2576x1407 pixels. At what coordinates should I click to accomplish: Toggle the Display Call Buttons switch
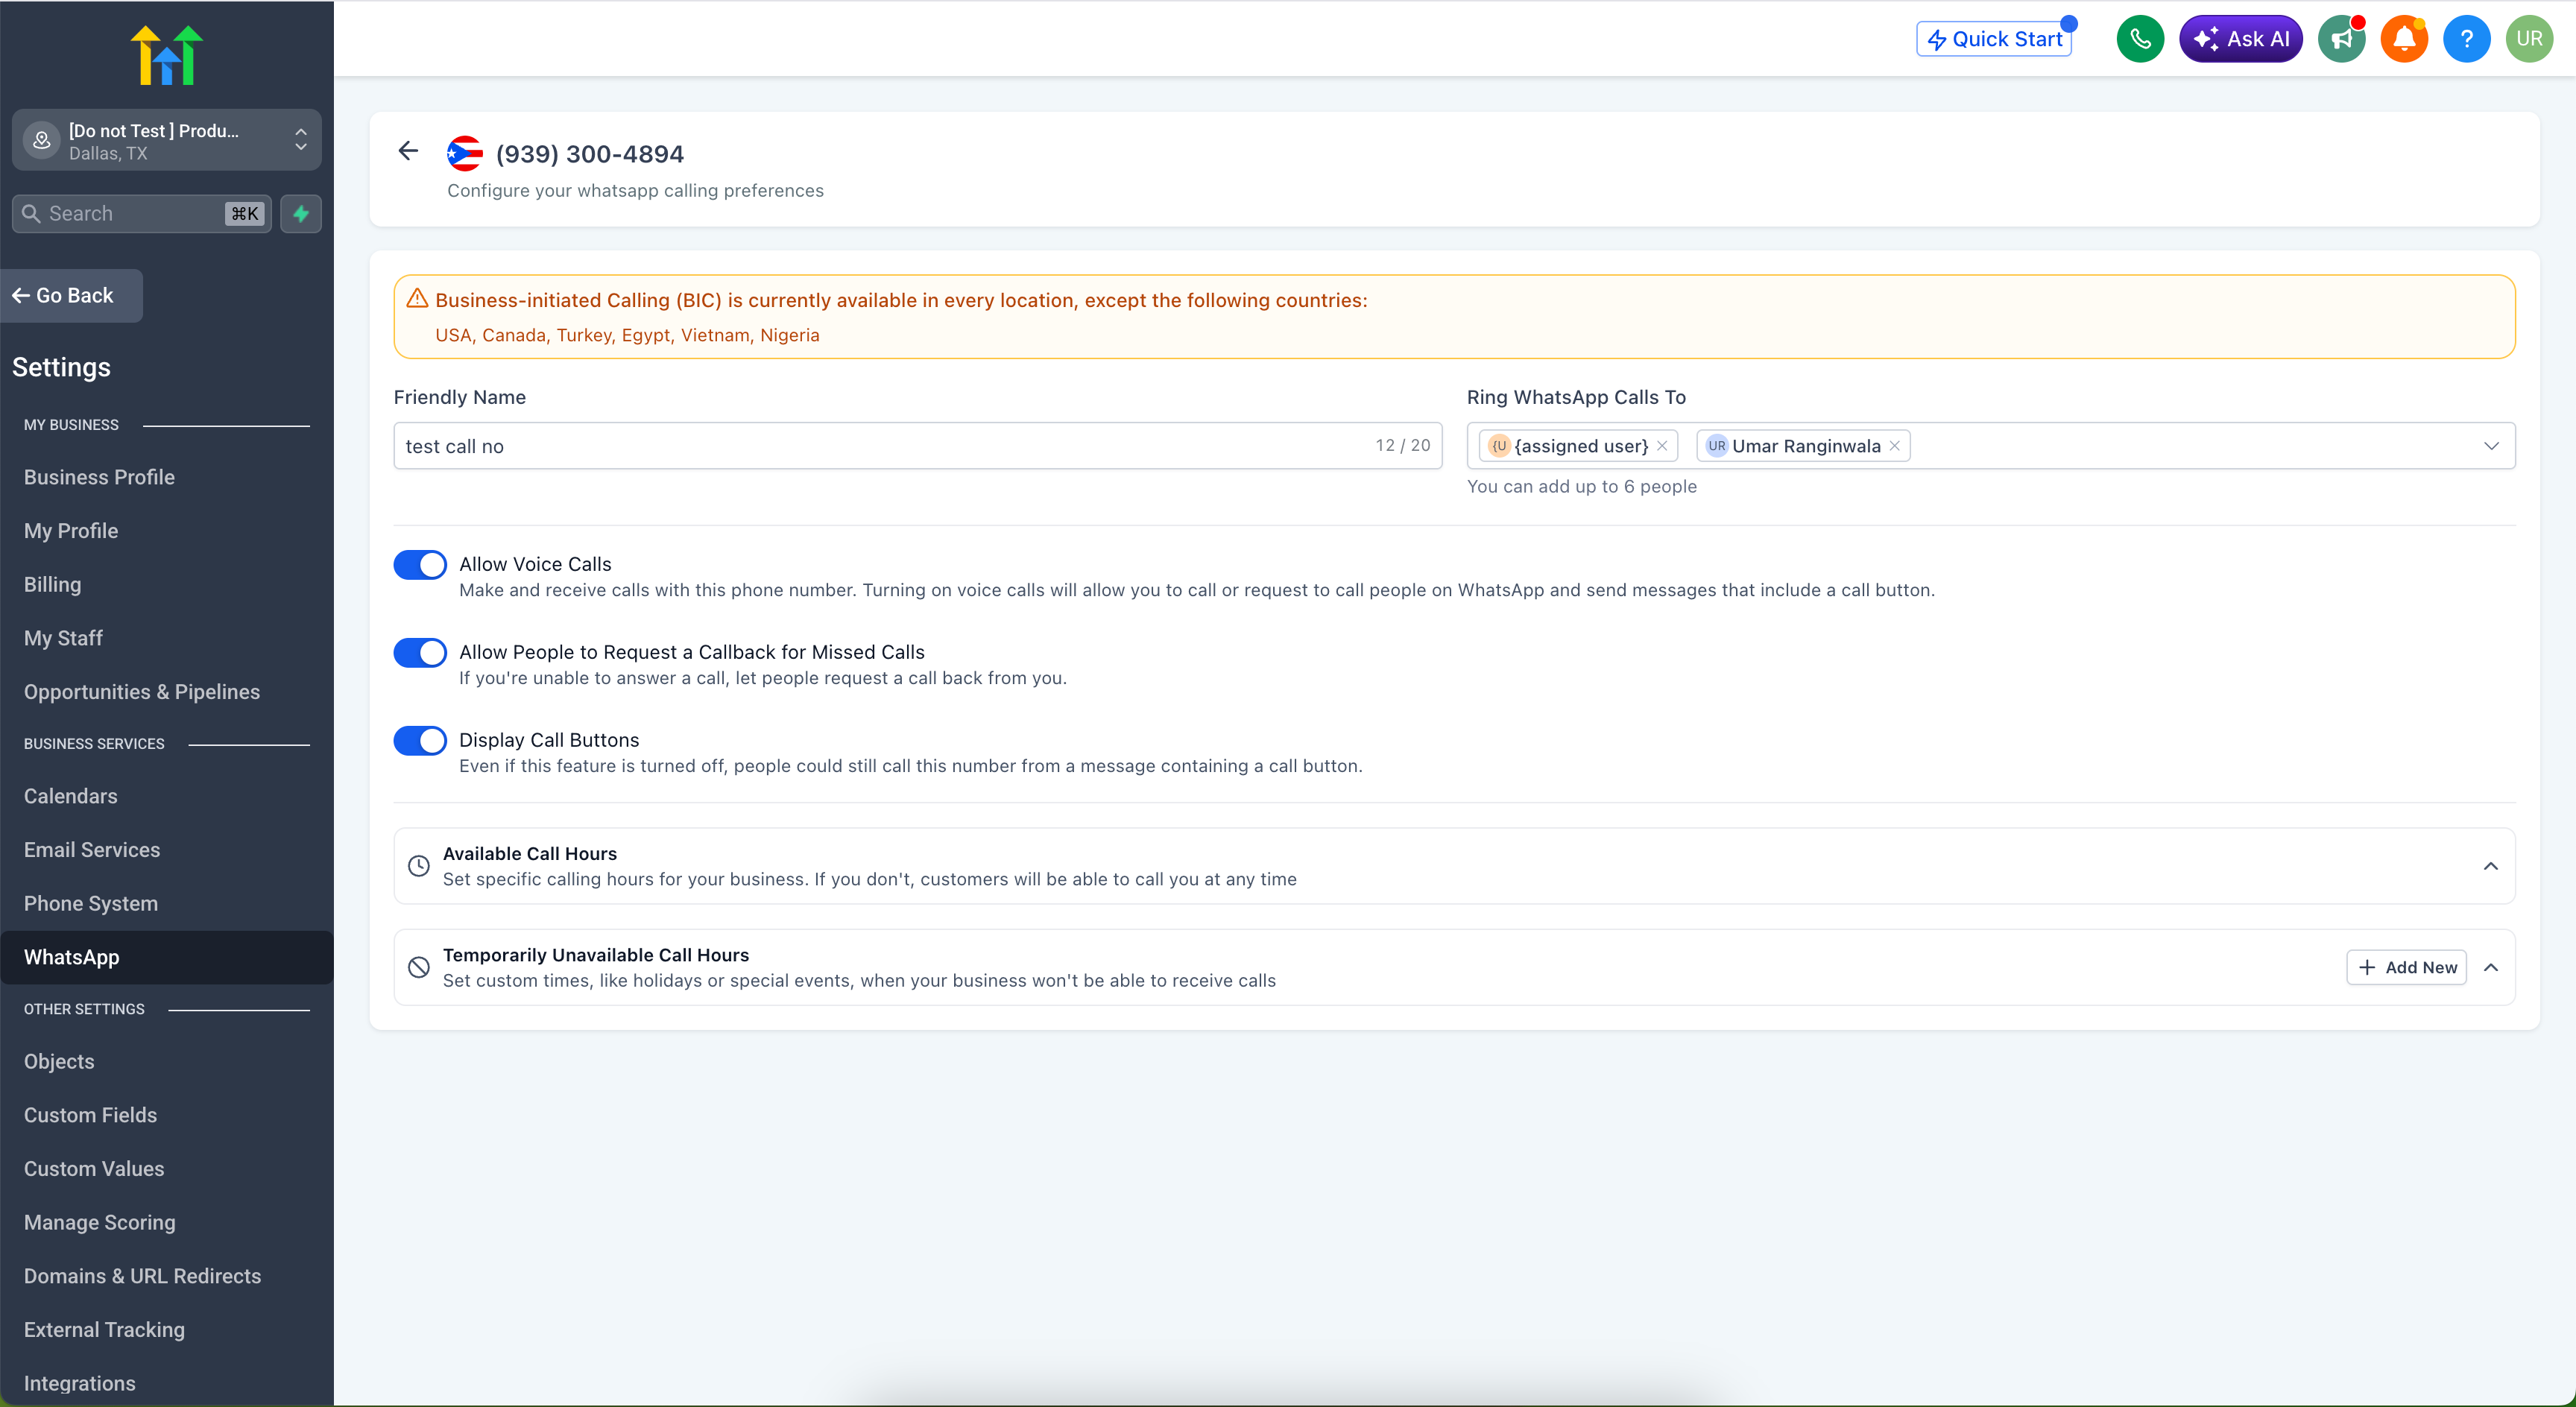420,740
